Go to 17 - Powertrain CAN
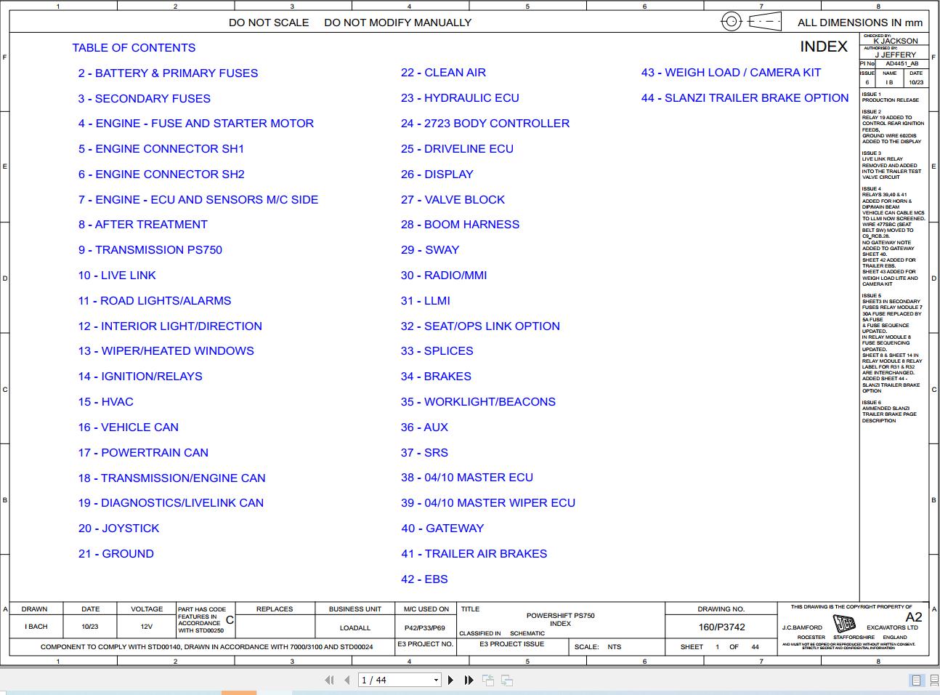940x695 pixels. click(x=143, y=453)
